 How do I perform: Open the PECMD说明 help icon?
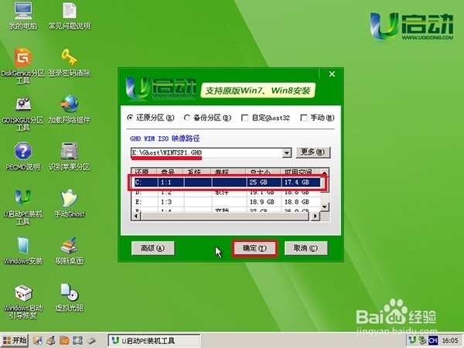22,156
